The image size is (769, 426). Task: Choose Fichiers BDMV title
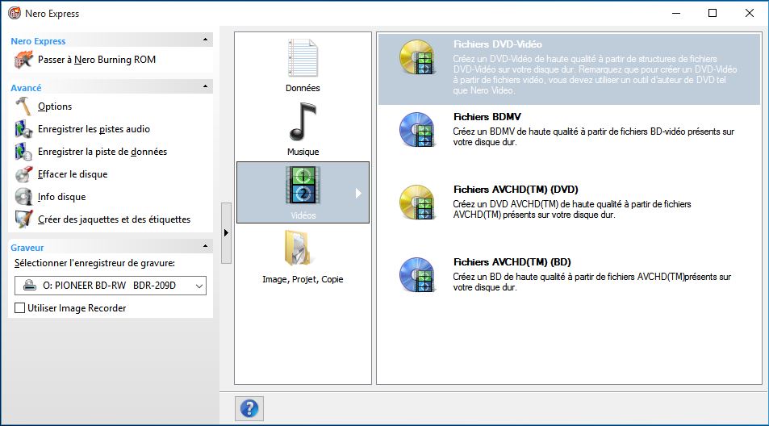[487, 117]
